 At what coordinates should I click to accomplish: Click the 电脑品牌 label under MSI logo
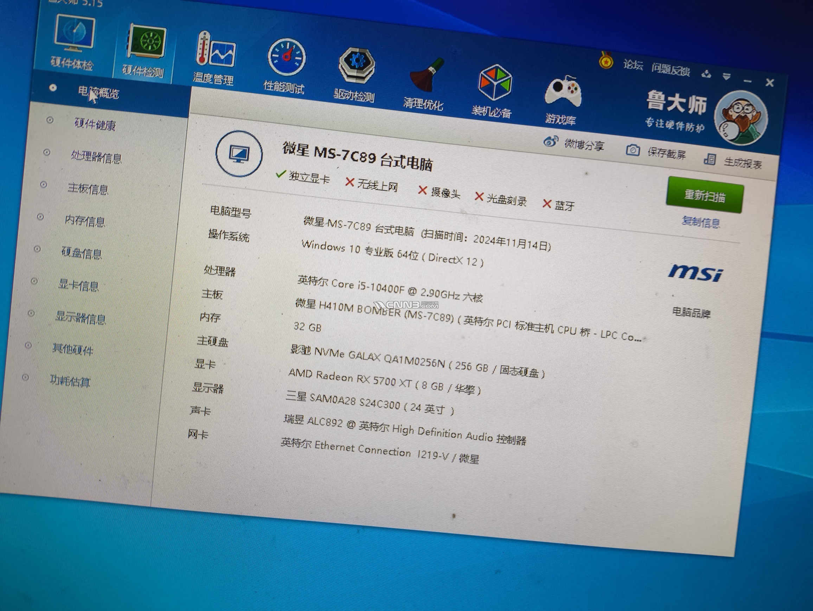[x=691, y=312]
